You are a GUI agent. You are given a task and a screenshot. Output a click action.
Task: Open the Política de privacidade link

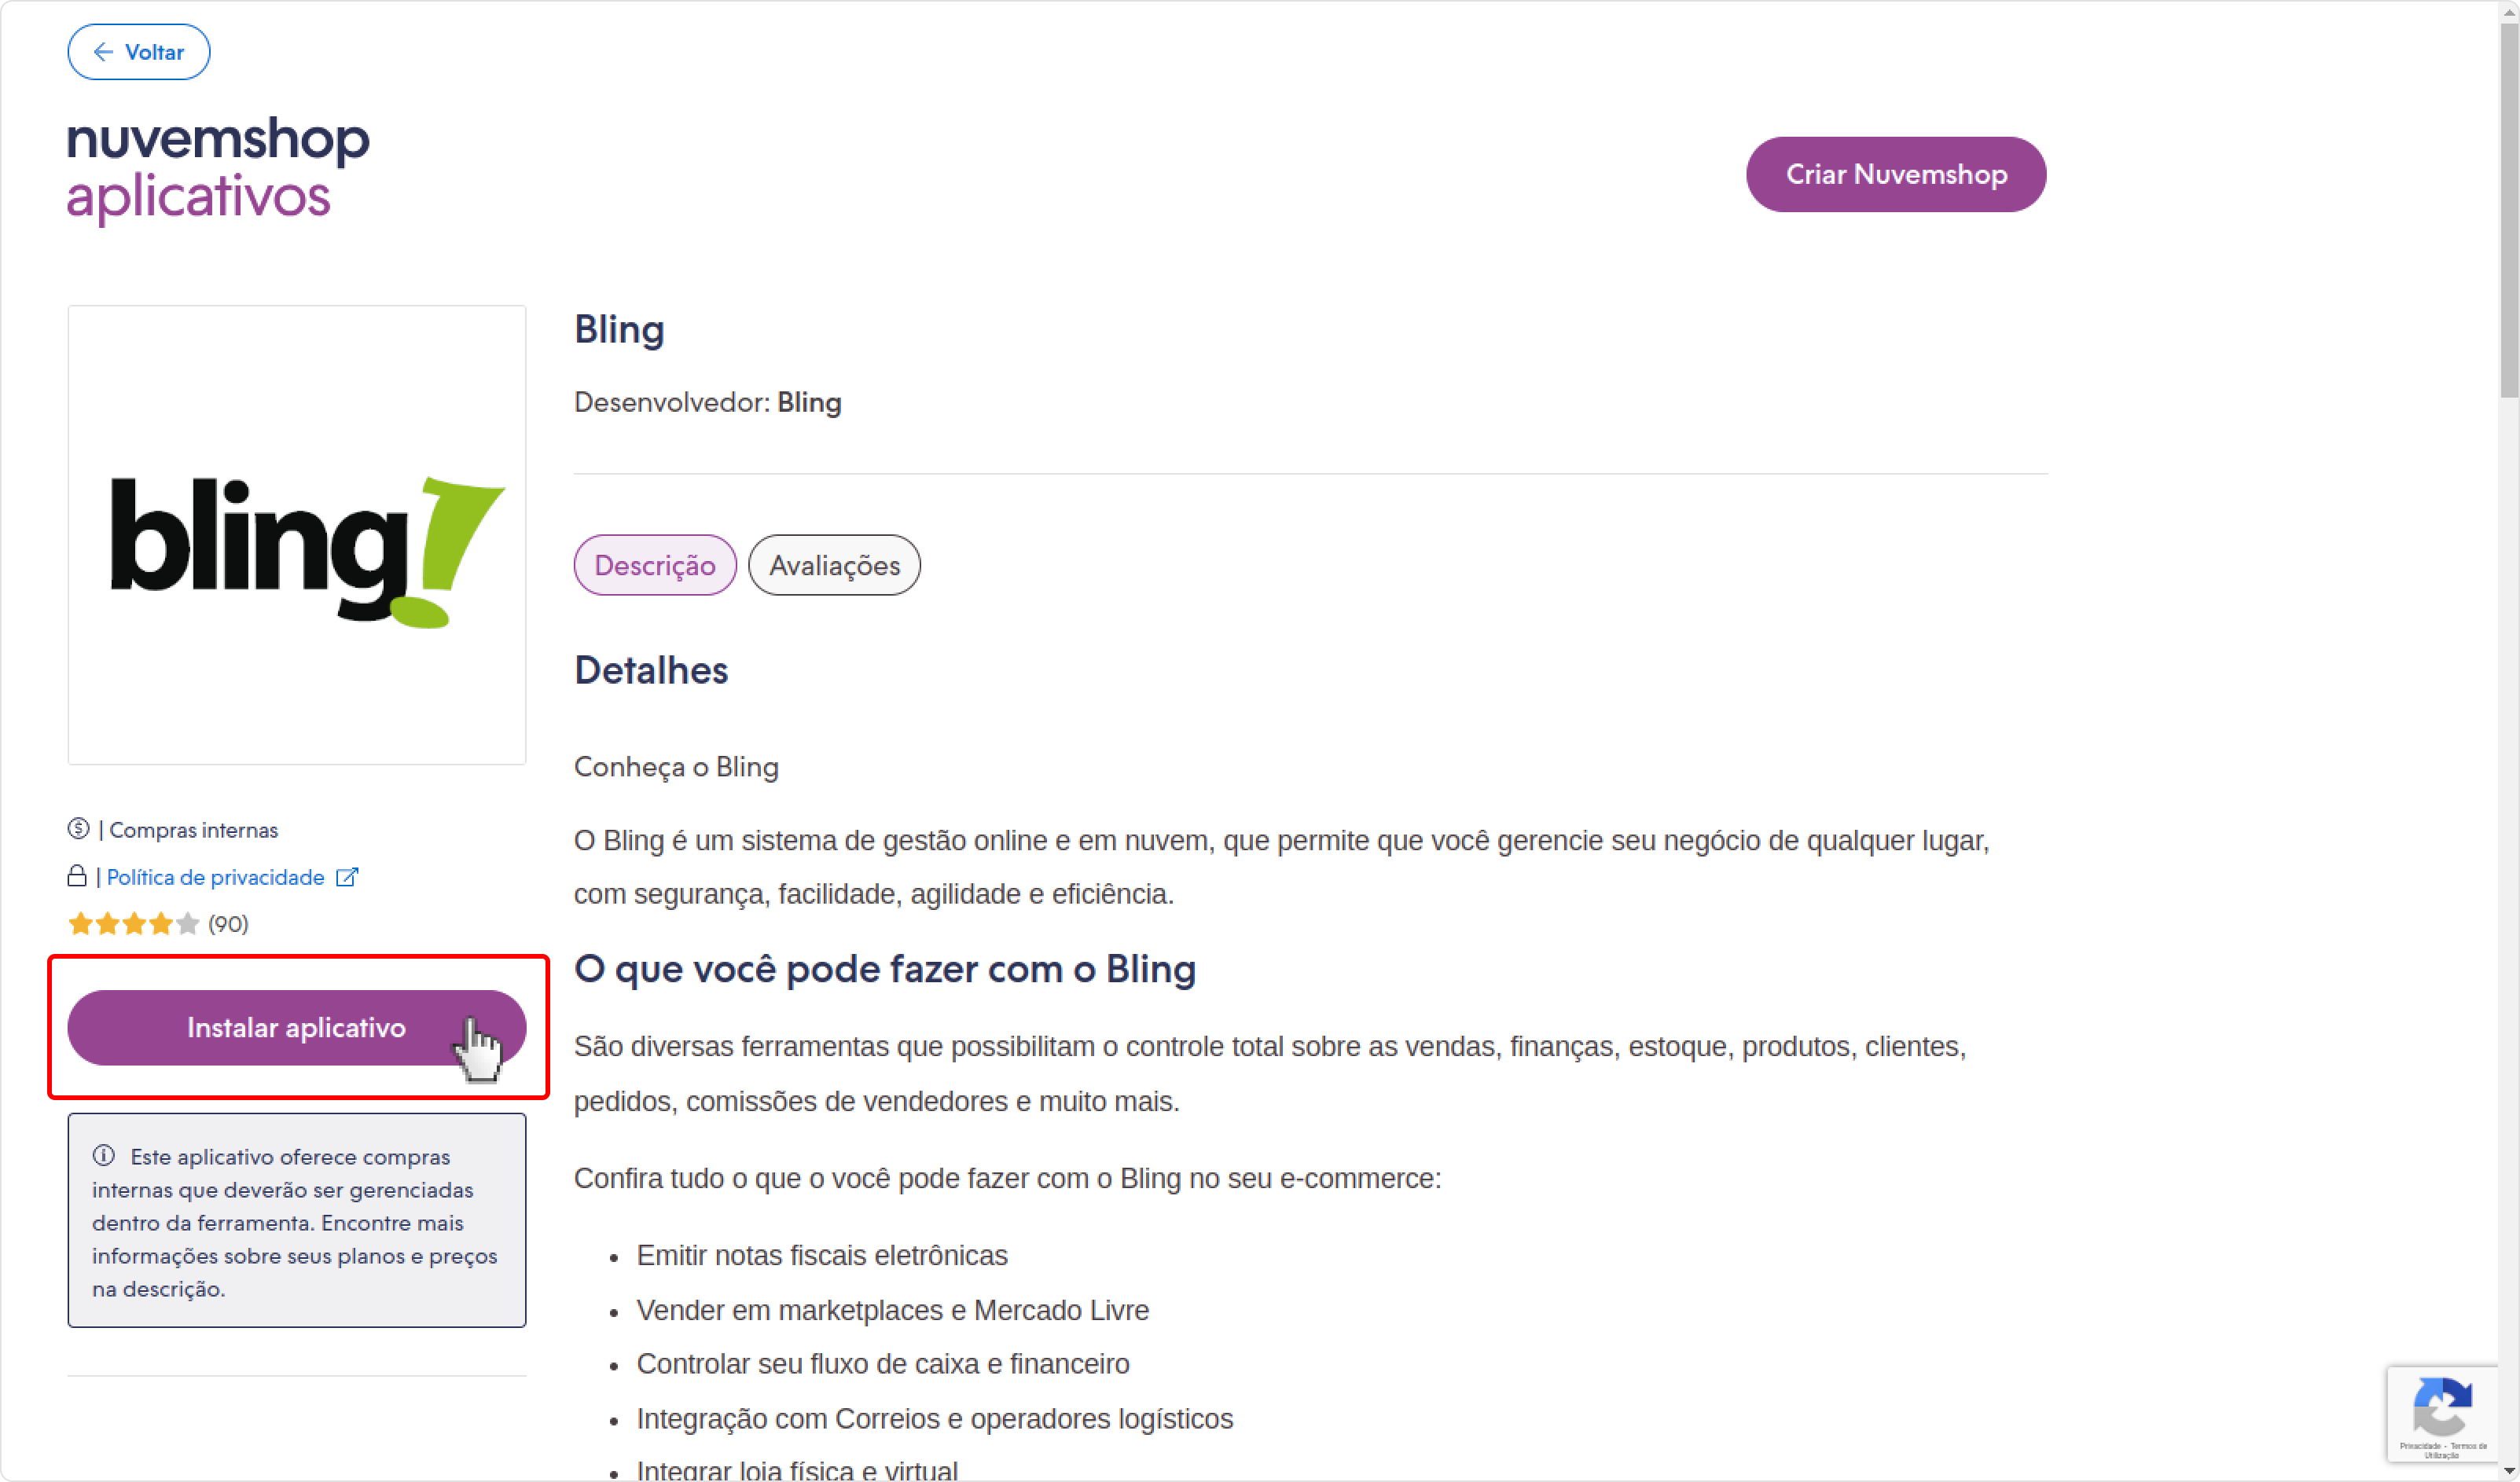tap(216, 877)
